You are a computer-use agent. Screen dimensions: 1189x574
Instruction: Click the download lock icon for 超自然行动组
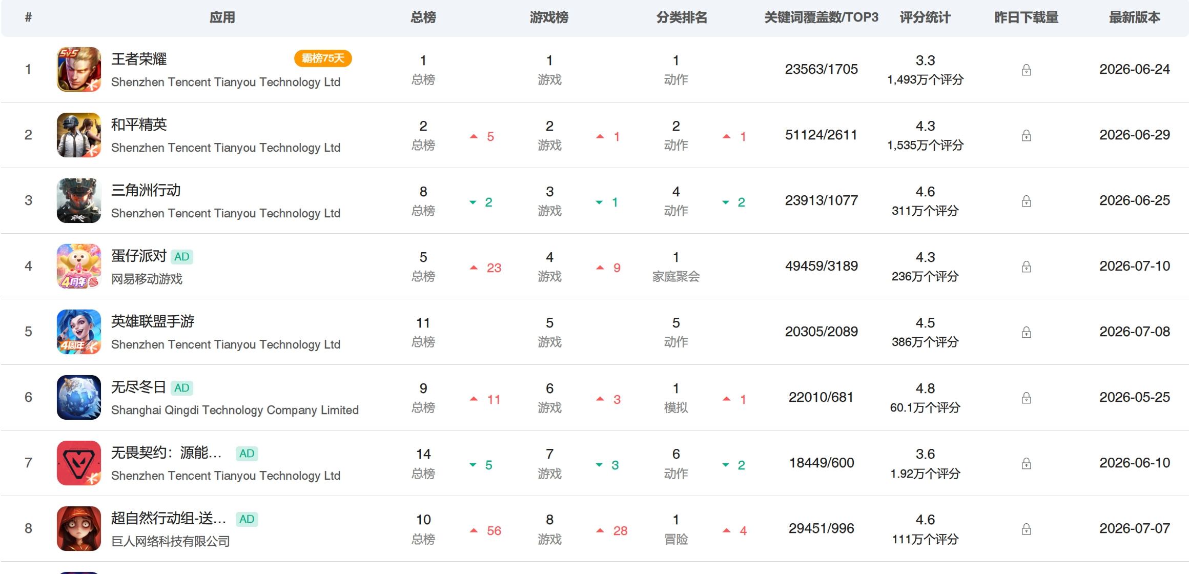[1026, 529]
